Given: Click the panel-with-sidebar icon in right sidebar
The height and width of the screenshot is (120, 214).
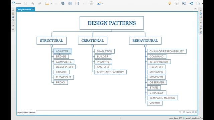Looking at the screenshot, I should coord(201,29).
